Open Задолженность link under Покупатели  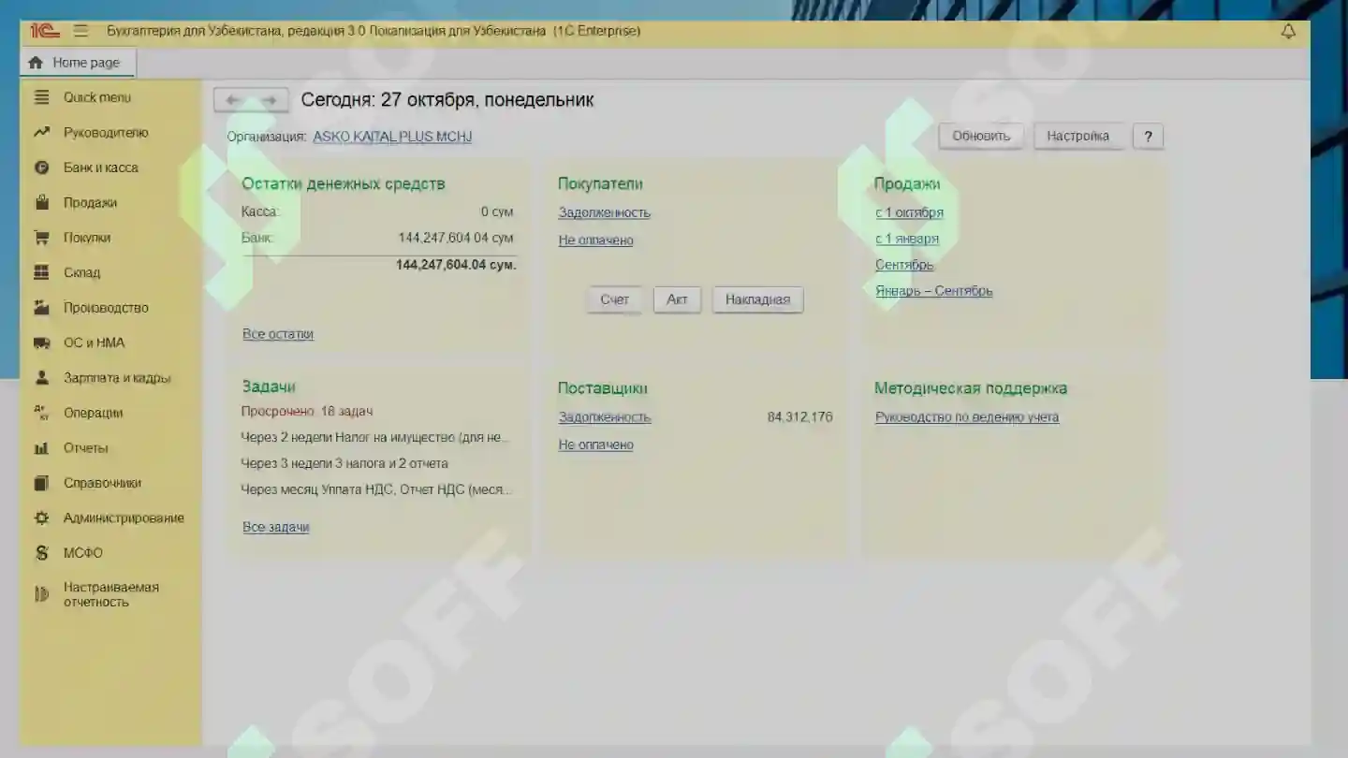[604, 212]
